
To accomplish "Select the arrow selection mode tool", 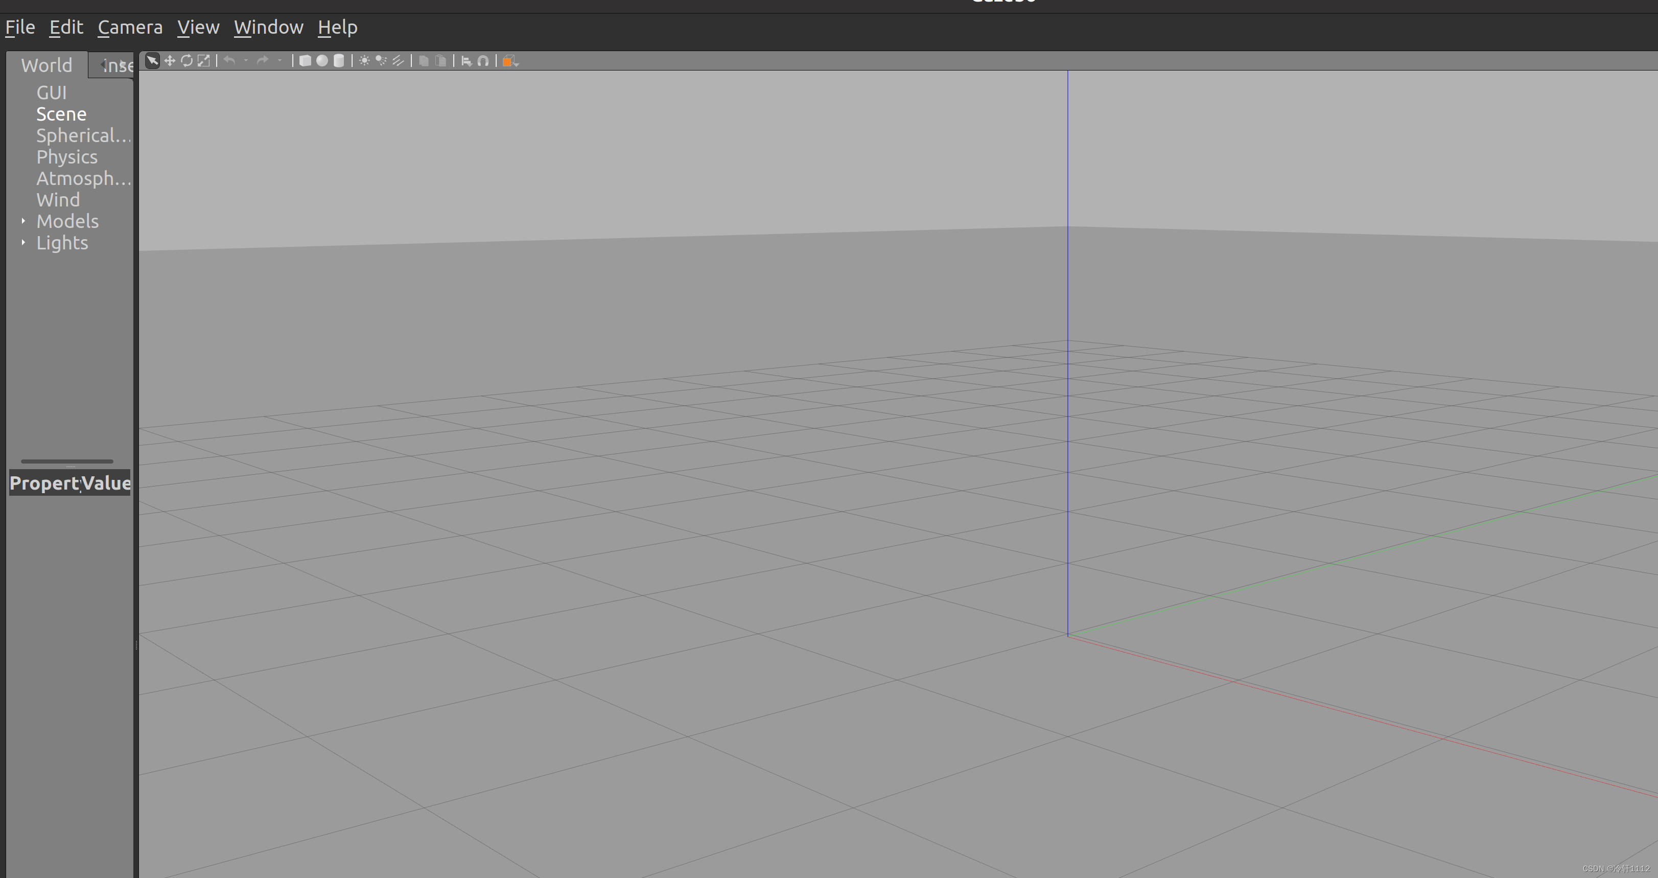I will 153,60.
